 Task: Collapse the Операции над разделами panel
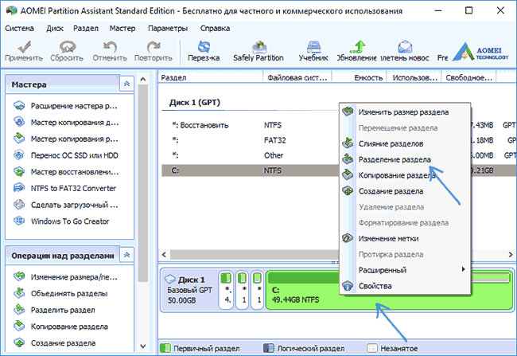pyautogui.click(x=126, y=253)
